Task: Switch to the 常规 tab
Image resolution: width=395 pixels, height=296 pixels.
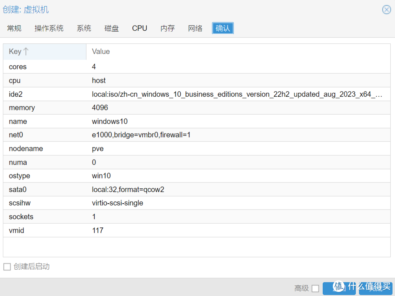Action: click(14, 28)
